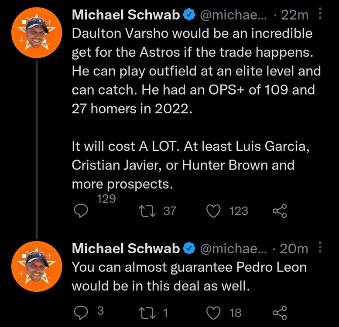The width and height of the screenshot is (339, 327).
Task: Retweet the Pedro Leon tweet
Action: [x=144, y=312]
